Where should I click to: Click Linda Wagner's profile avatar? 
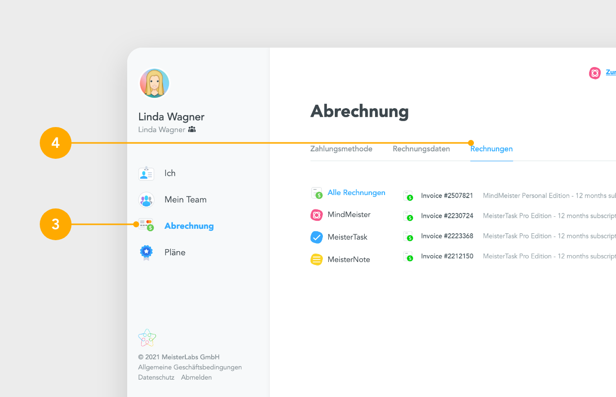click(154, 83)
